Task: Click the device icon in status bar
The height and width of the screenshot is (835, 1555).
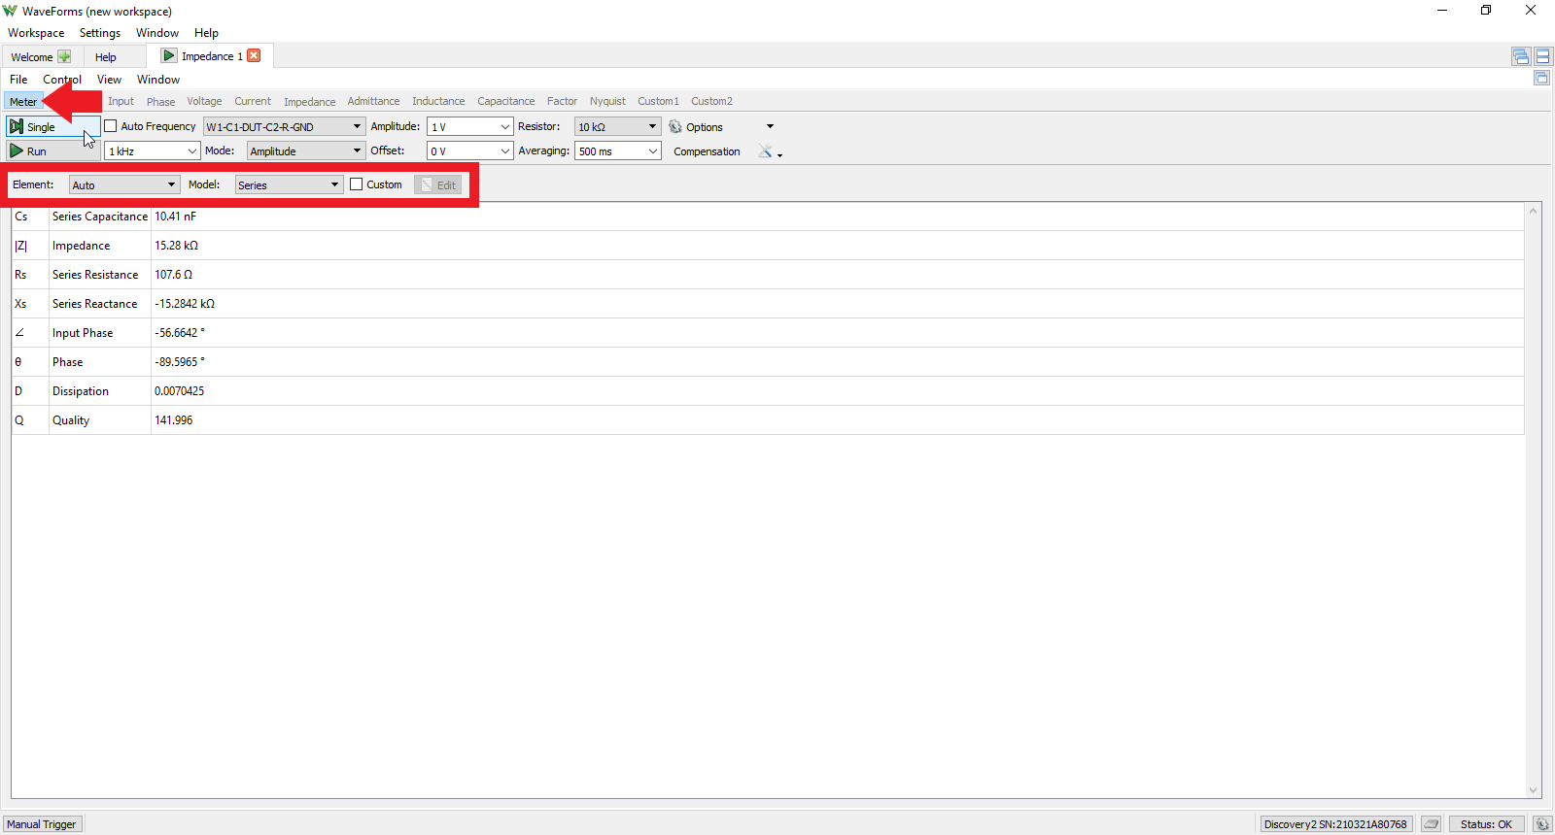Action: tap(1431, 824)
